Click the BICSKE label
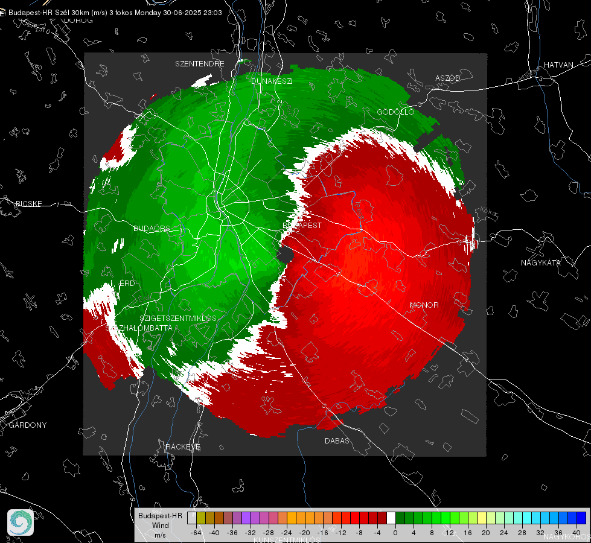 pyautogui.click(x=28, y=203)
